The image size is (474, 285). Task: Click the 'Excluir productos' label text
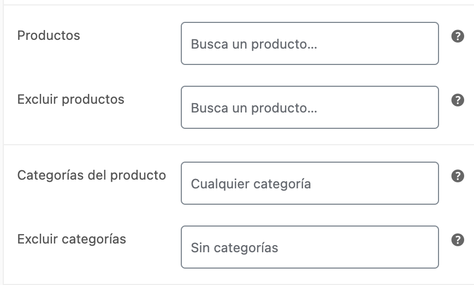coord(71,99)
